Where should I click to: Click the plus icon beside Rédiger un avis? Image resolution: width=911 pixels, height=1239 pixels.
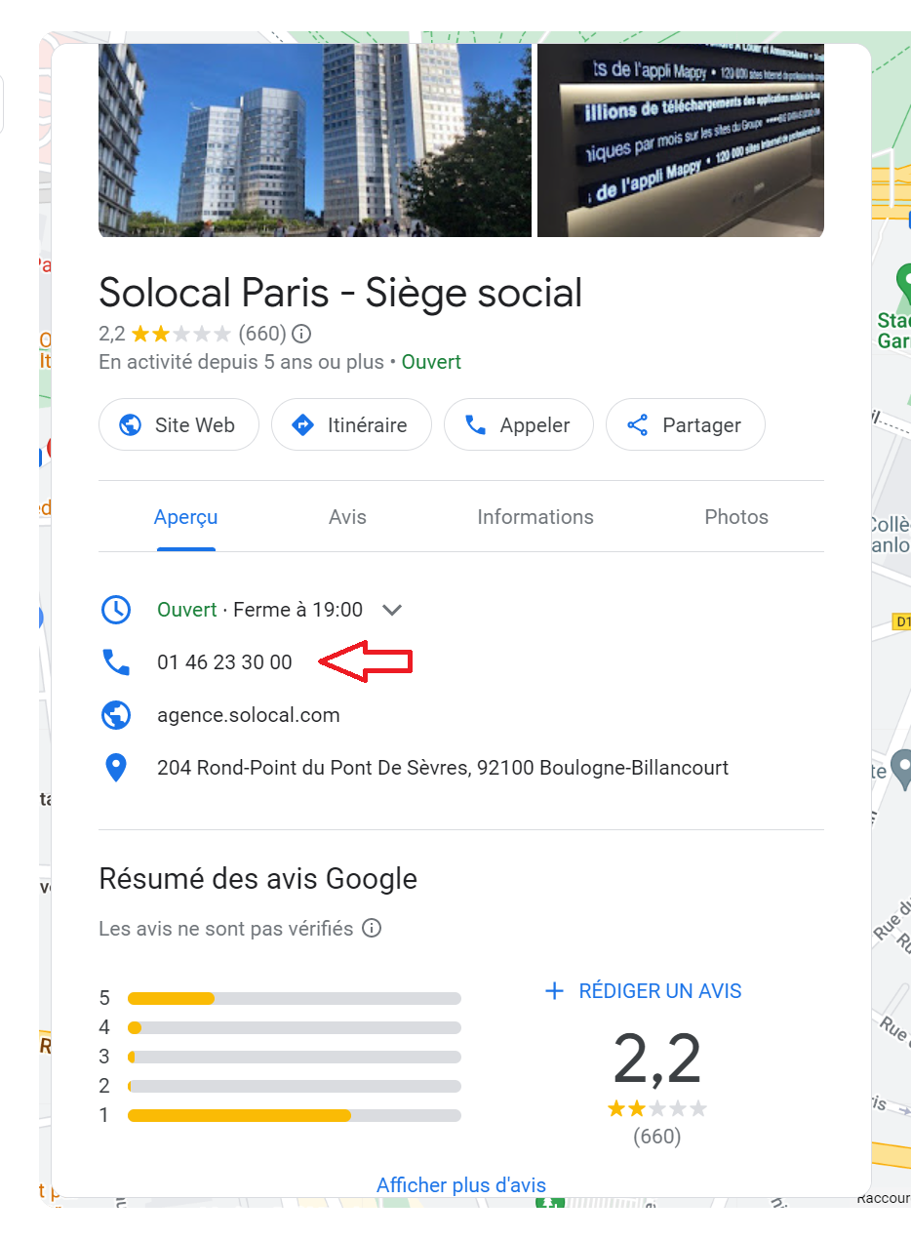pos(554,991)
